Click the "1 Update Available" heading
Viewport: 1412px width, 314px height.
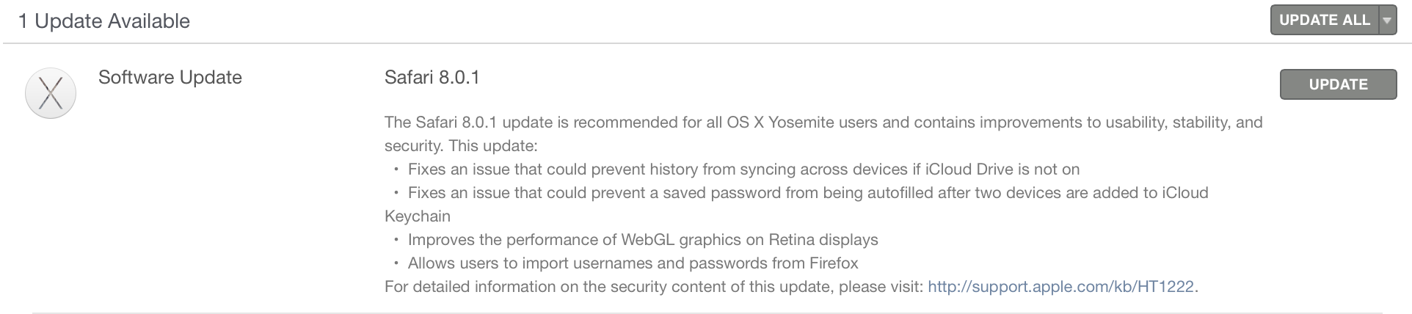(x=103, y=21)
